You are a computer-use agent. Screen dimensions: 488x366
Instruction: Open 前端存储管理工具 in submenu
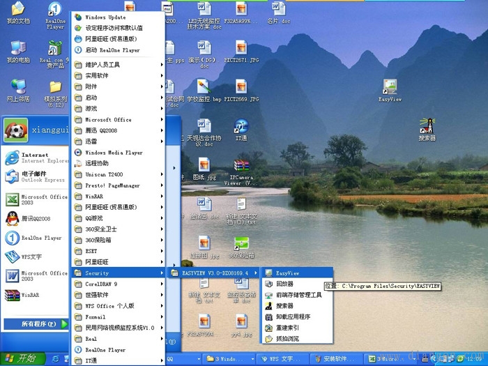298,295
